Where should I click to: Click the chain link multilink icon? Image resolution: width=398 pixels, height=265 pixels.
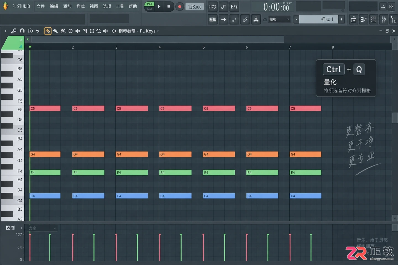(245, 19)
